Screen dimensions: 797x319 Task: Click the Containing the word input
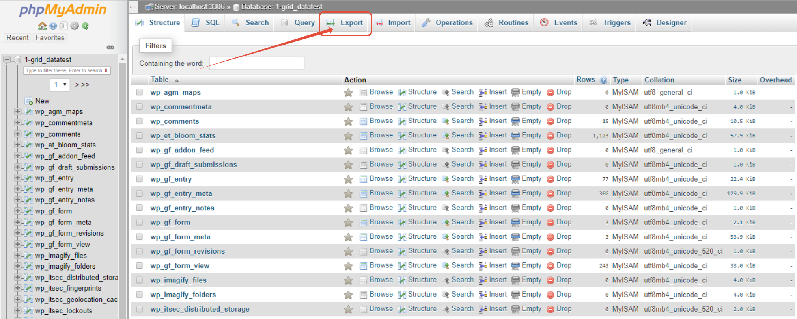[x=256, y=63]
